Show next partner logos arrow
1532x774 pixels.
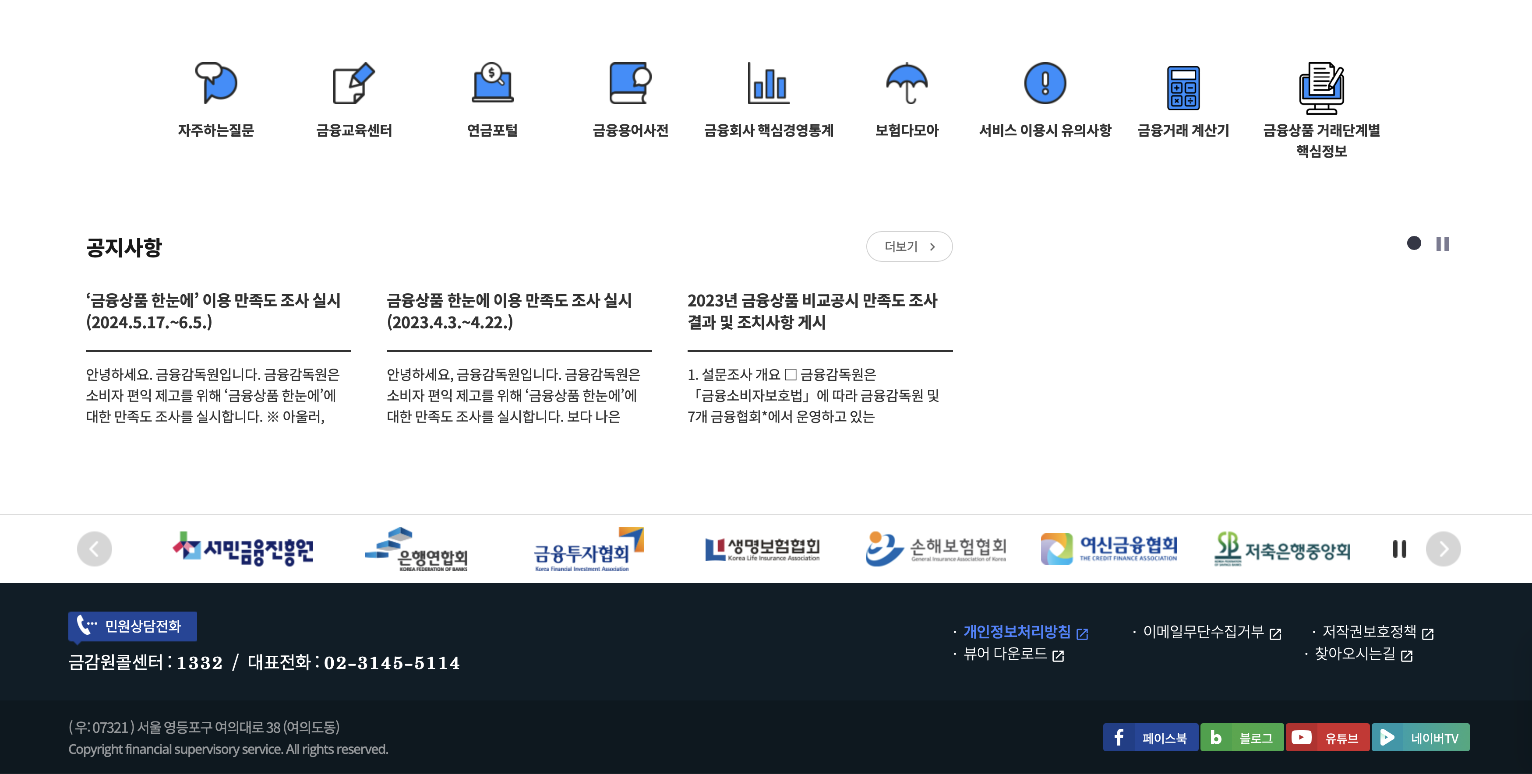(x=1443, y=549)
